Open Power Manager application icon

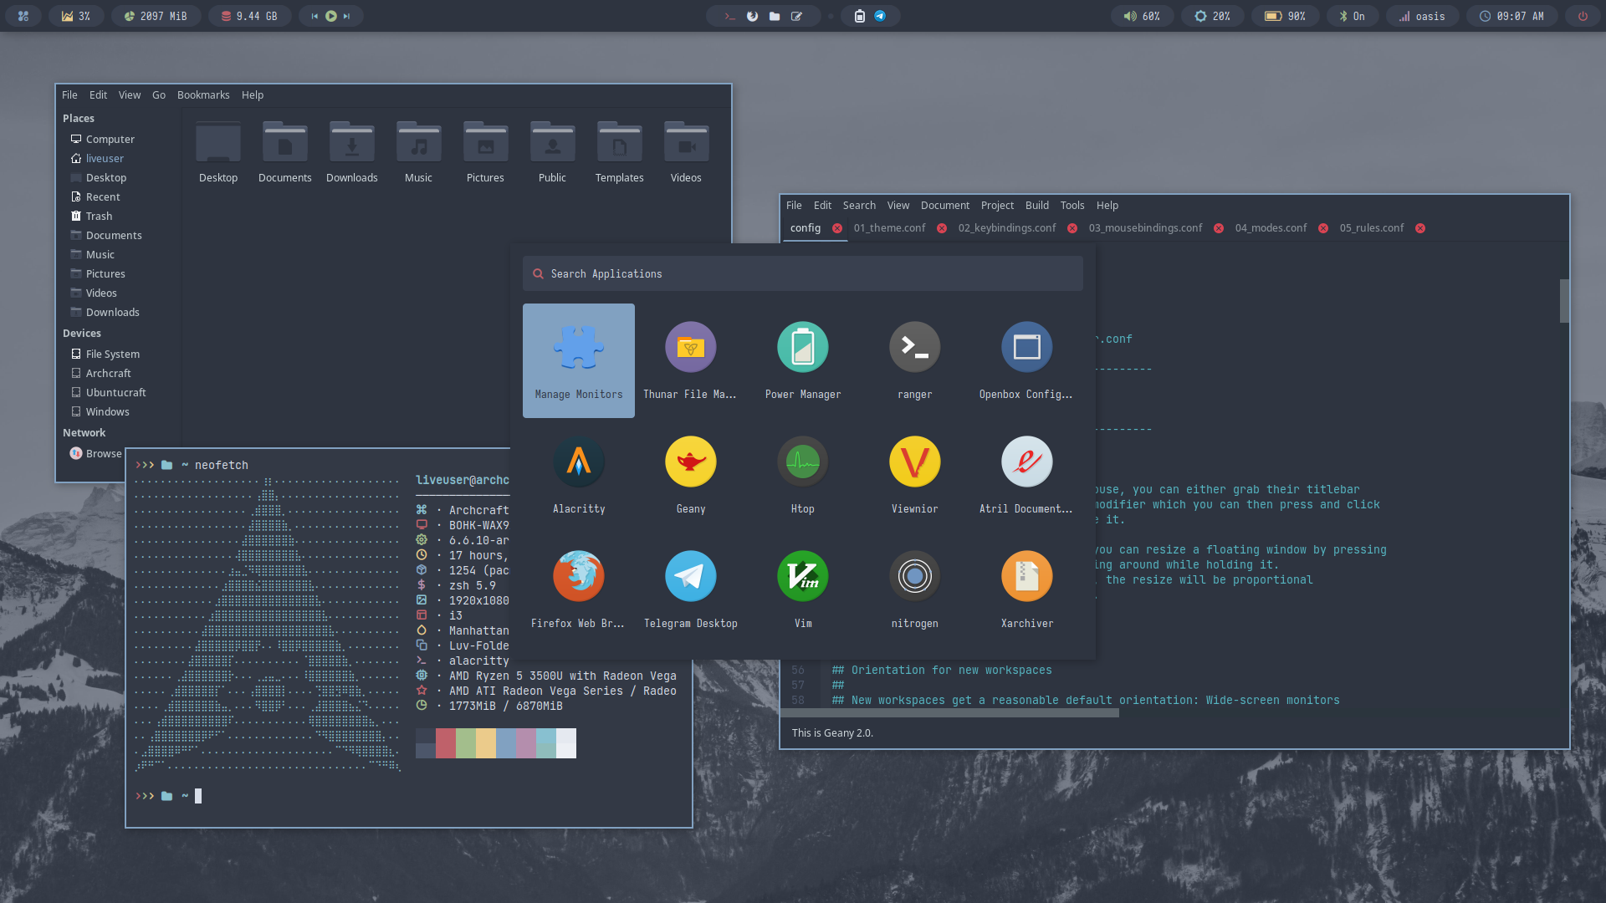click(x=802, y=348)
